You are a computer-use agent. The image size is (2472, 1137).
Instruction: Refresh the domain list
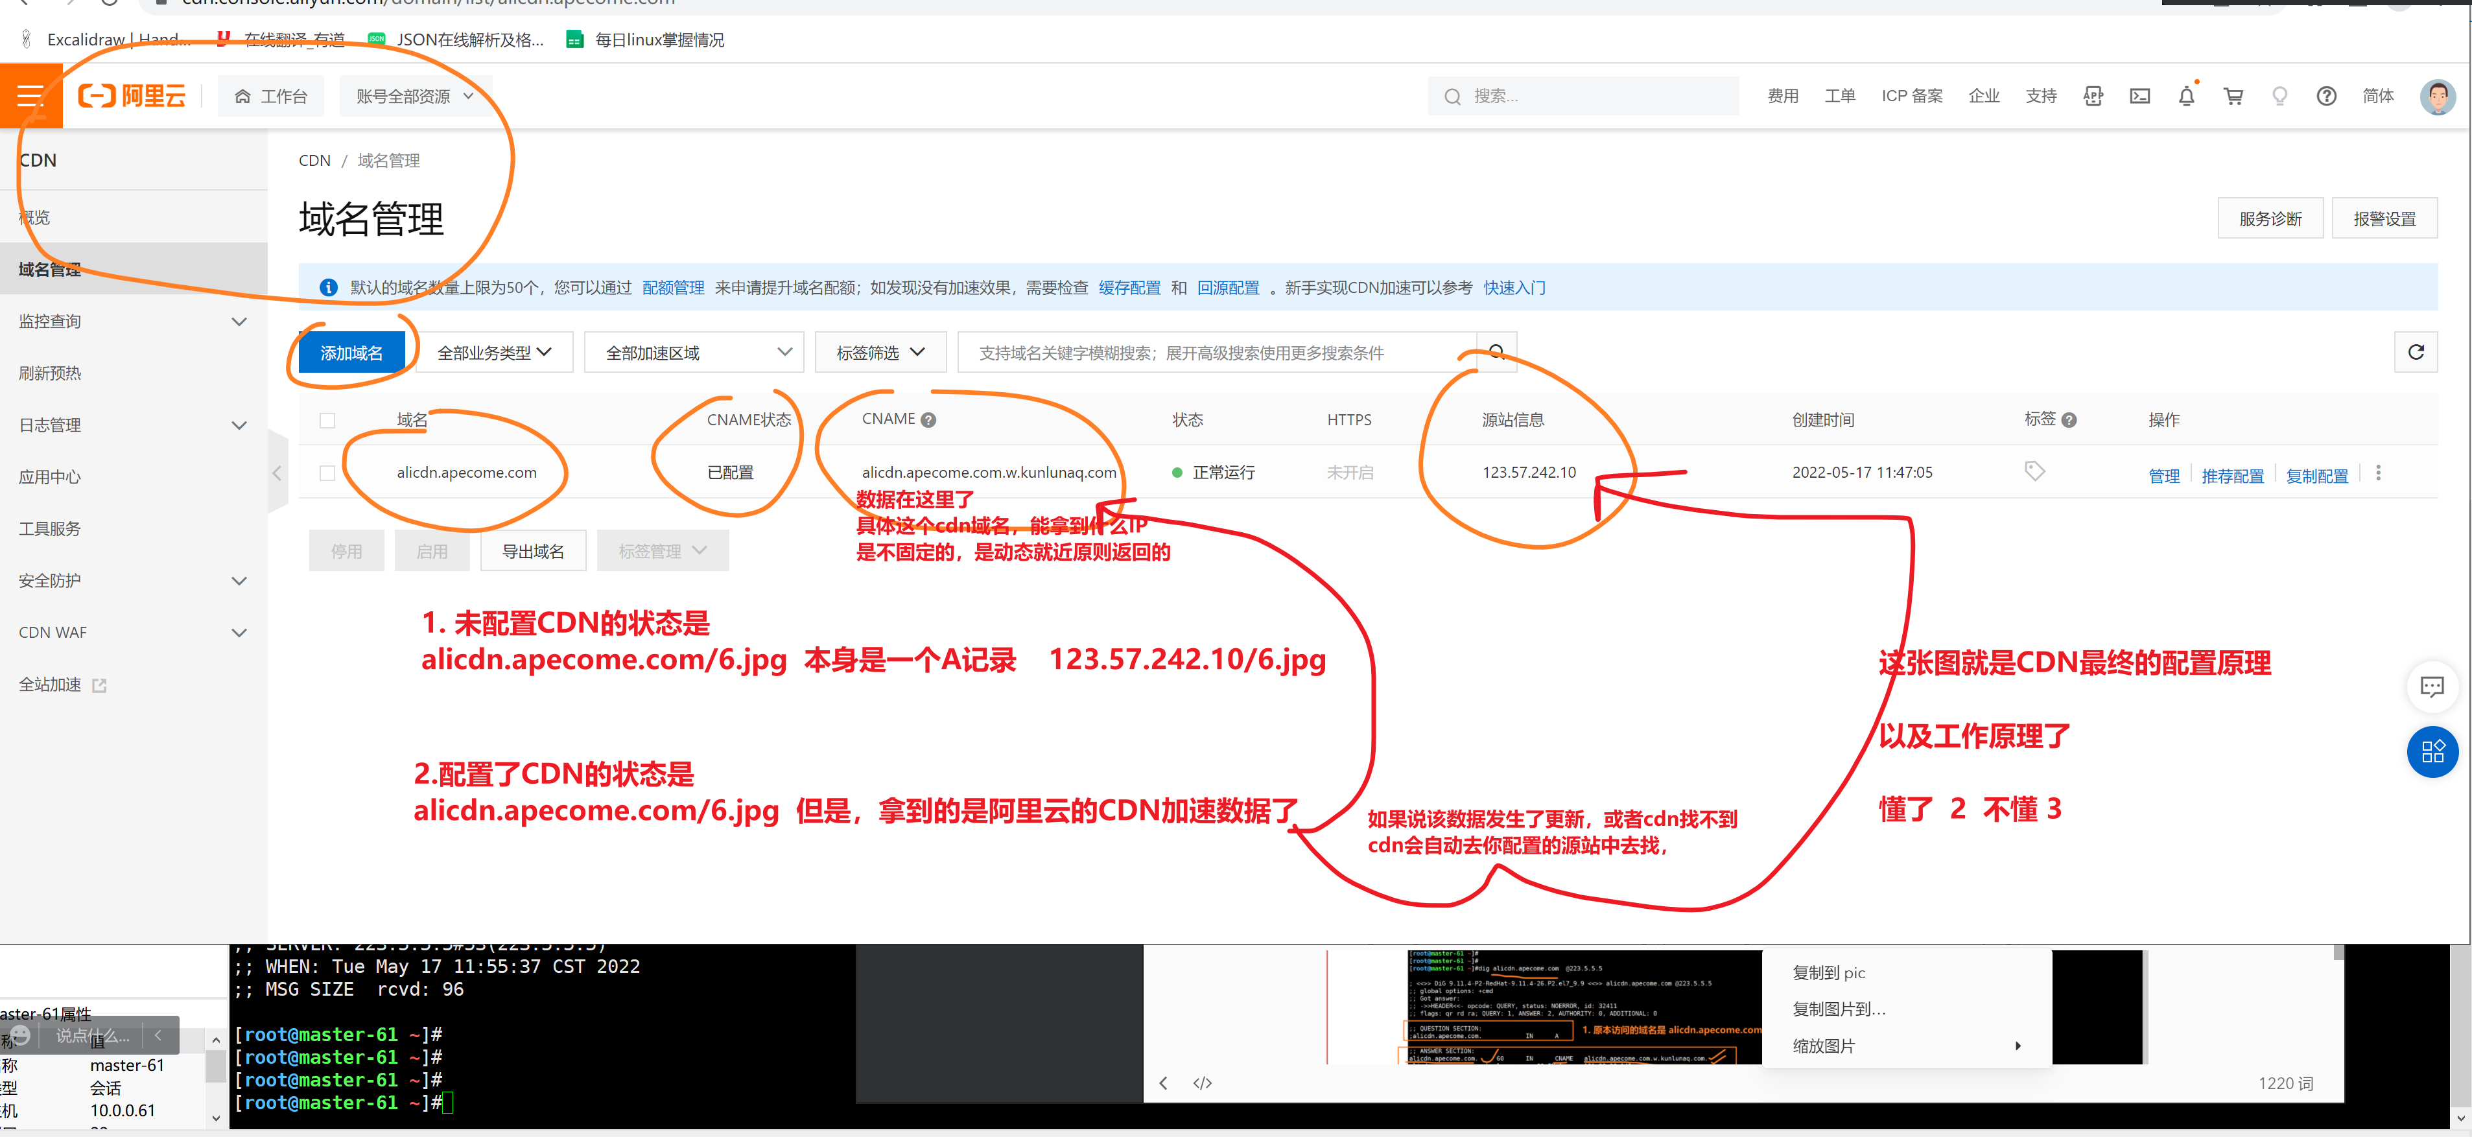(2416, 352)
